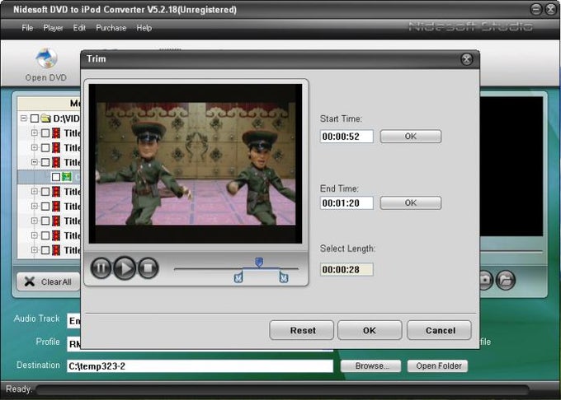Confirm Start Time with its OK button

(x=410, y=137)
